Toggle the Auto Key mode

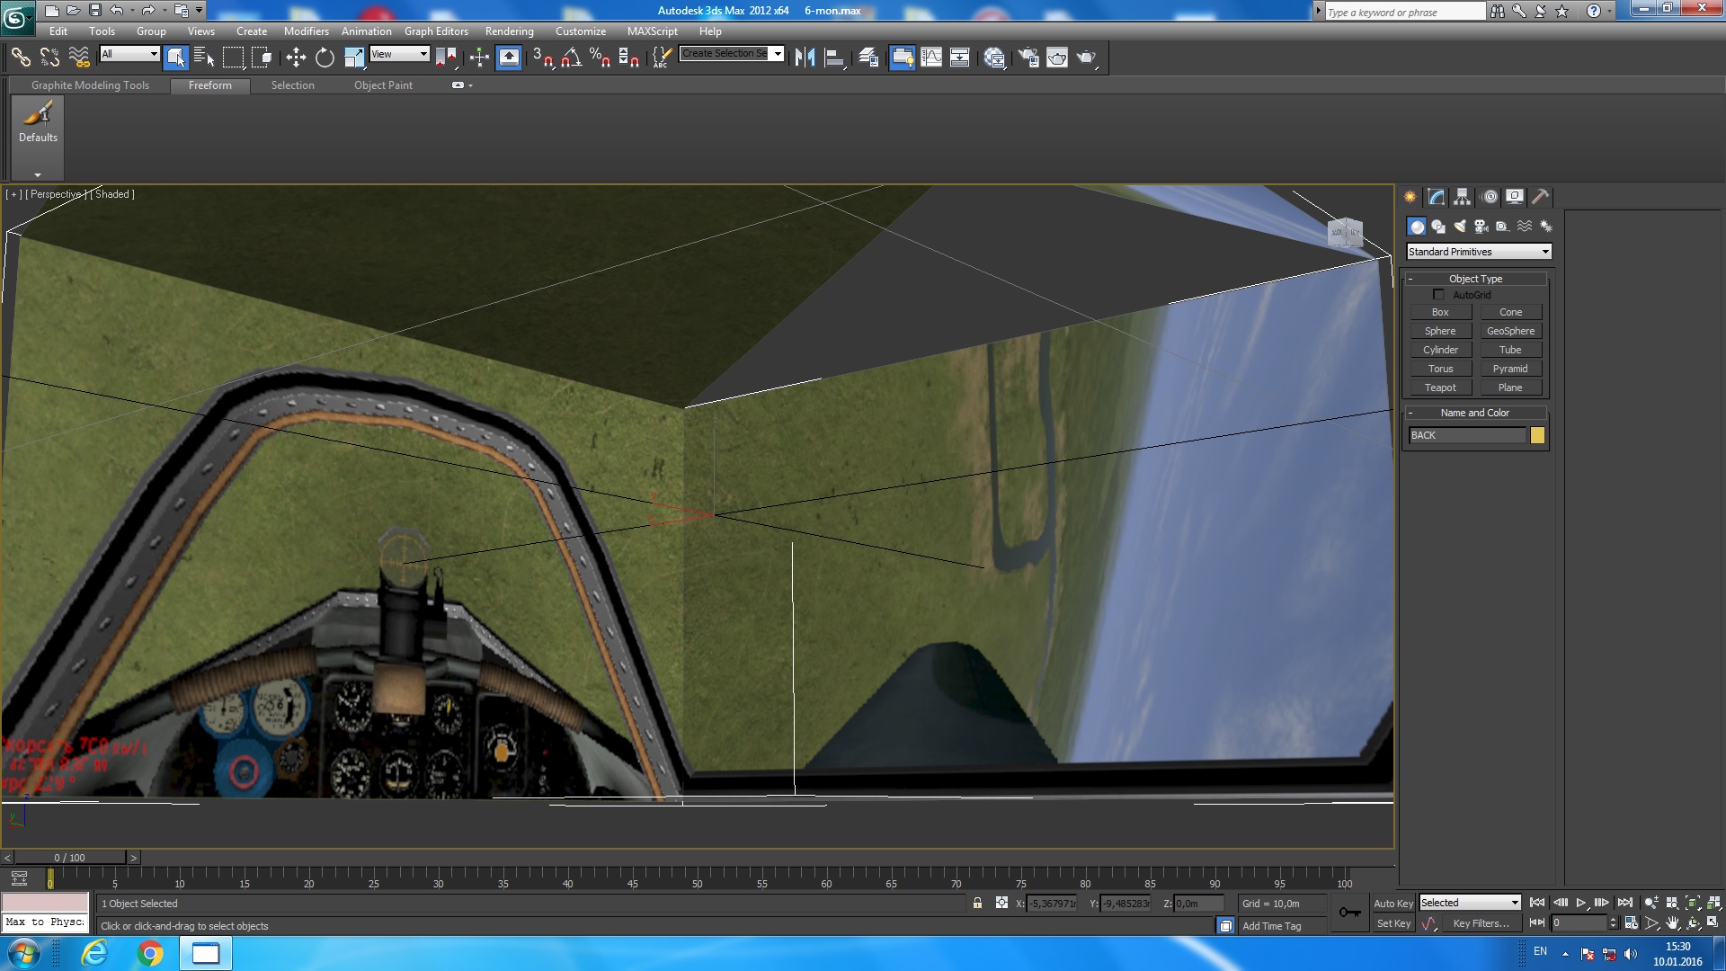[x=1392, y=904]
